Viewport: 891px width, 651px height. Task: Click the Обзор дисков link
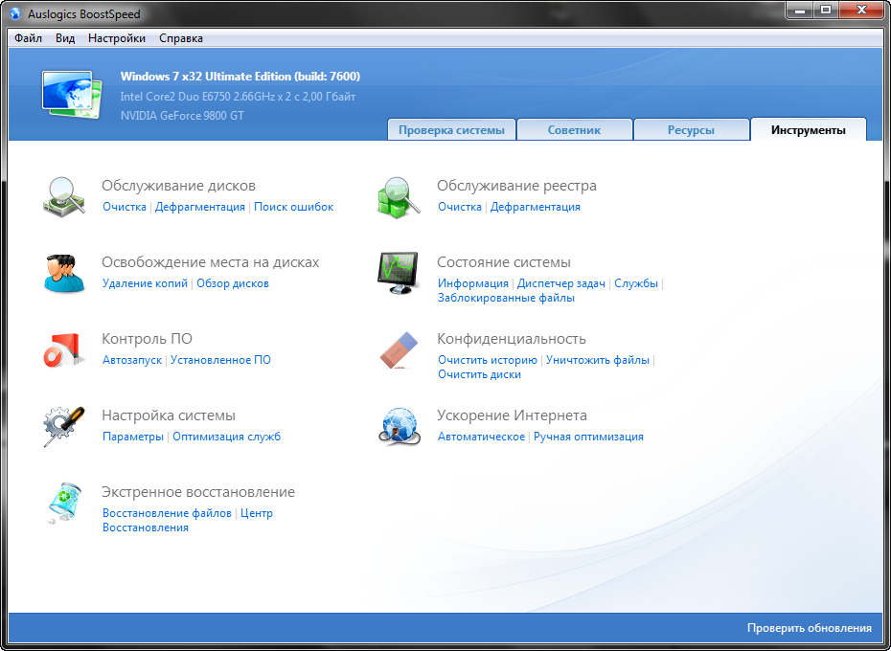pos(233,283)
